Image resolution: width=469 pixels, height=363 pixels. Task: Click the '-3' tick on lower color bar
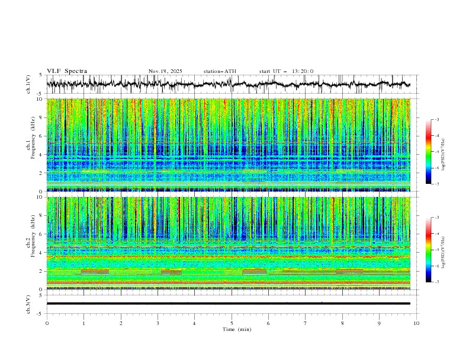(x=436, y=218)
